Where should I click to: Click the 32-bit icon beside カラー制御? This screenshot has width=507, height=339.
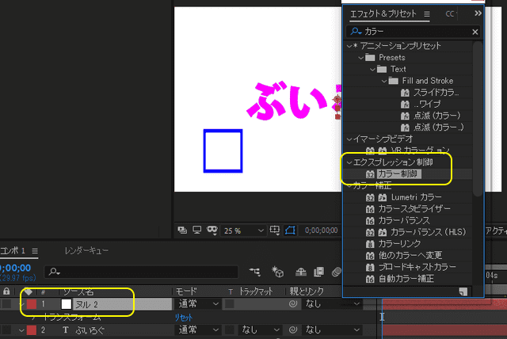click(370, 174)
